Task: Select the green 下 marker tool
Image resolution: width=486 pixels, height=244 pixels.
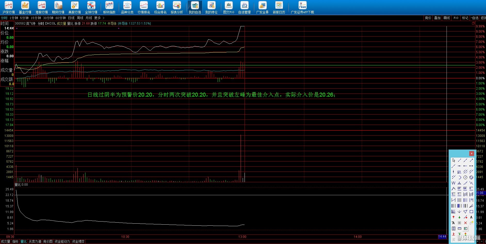Action: 459,234
